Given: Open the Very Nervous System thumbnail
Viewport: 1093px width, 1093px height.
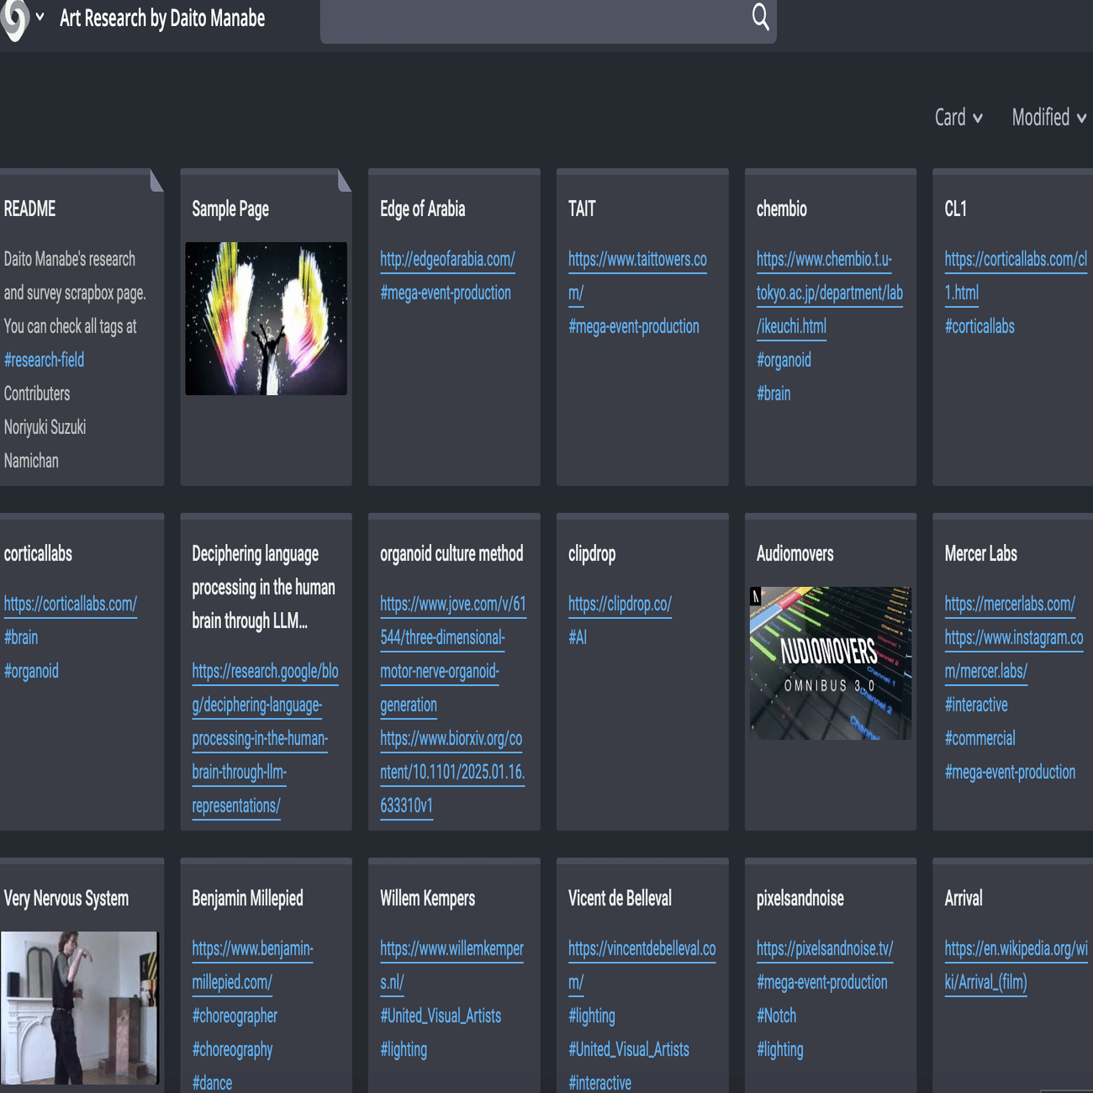Looking at the screenshot, I should [x=79, y=1008].
